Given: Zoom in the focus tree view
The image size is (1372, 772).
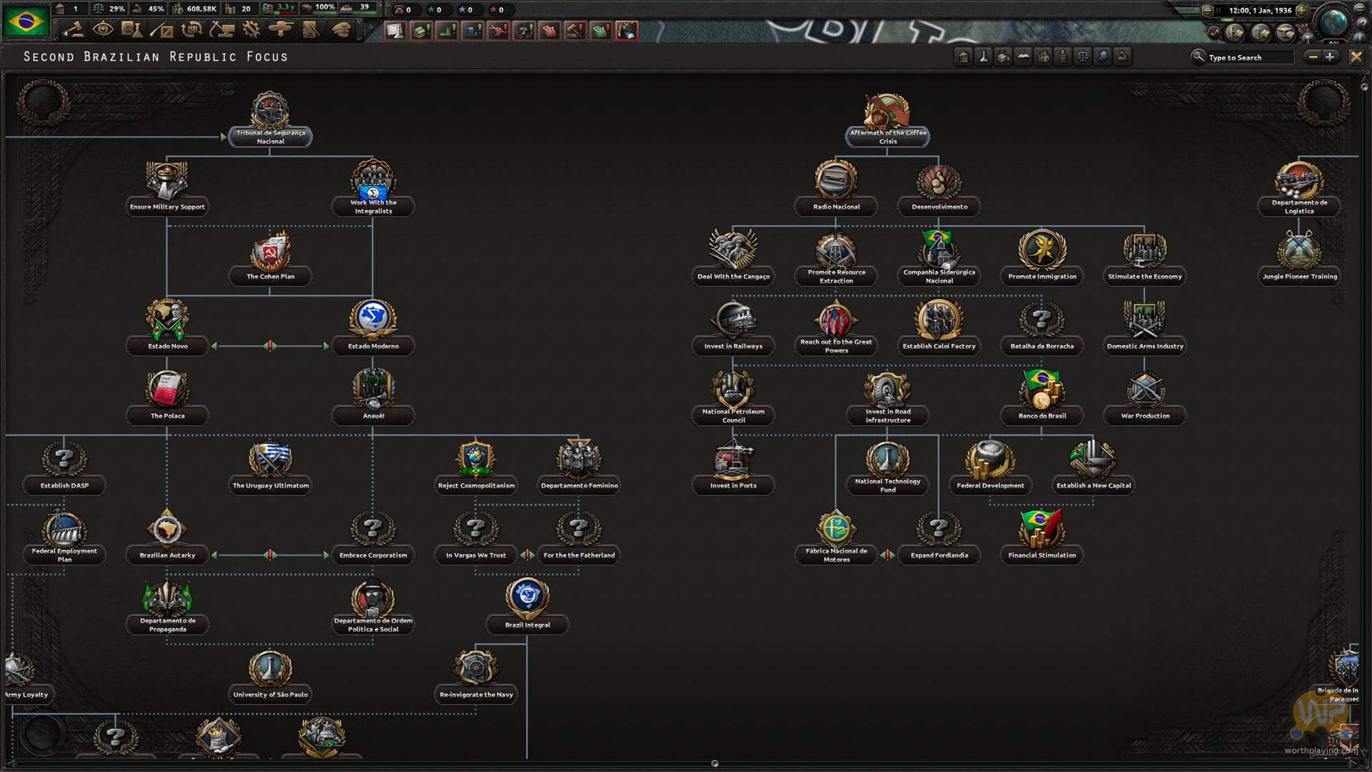Looking at the screenshot, I should (1330, 57).
